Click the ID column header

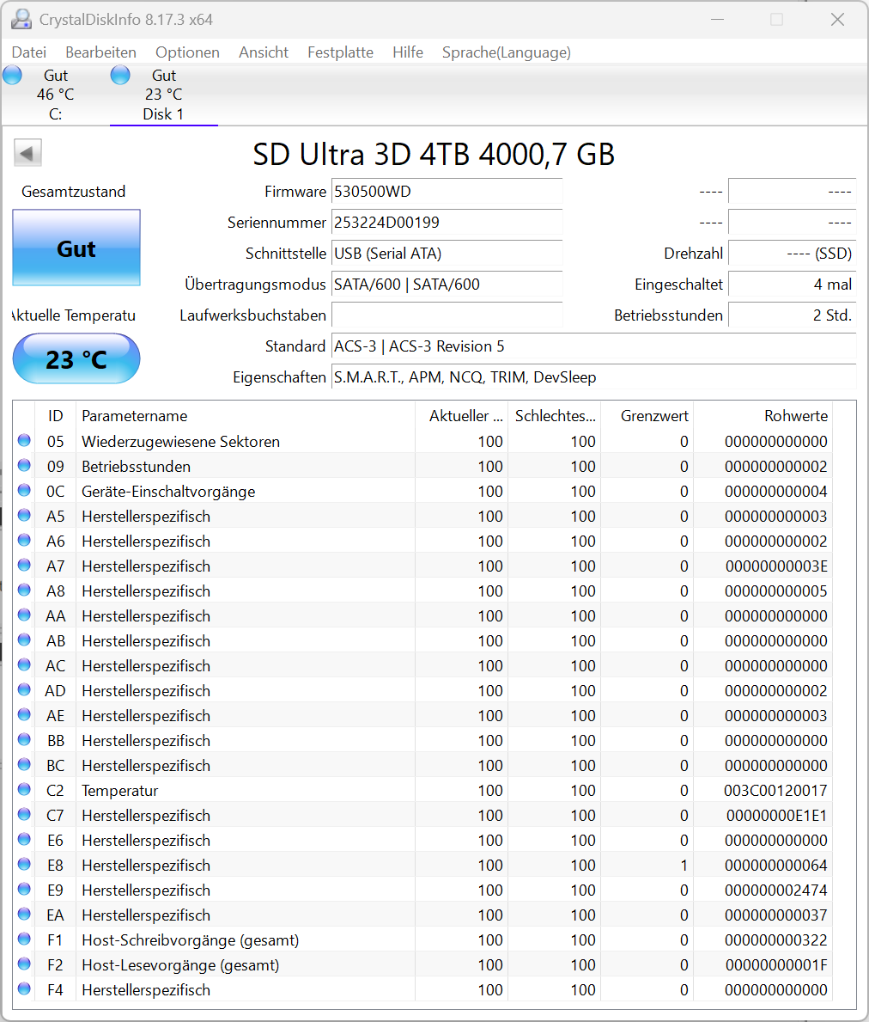[x=55, y=416]
